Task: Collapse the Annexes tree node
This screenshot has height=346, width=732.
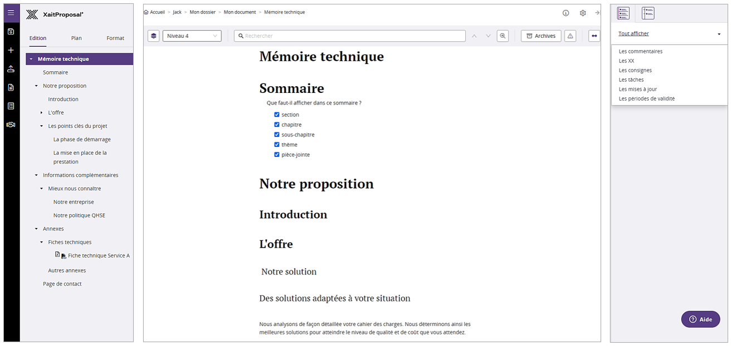Action: point(36,229)
